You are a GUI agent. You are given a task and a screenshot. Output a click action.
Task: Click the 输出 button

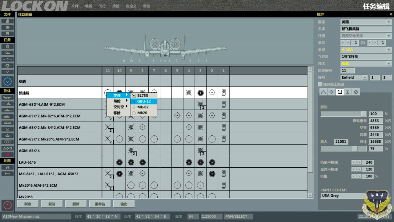(124, 204)
